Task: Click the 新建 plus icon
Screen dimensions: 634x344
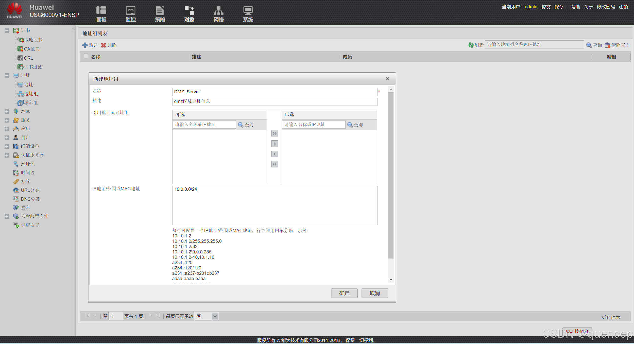Action: 85,45
